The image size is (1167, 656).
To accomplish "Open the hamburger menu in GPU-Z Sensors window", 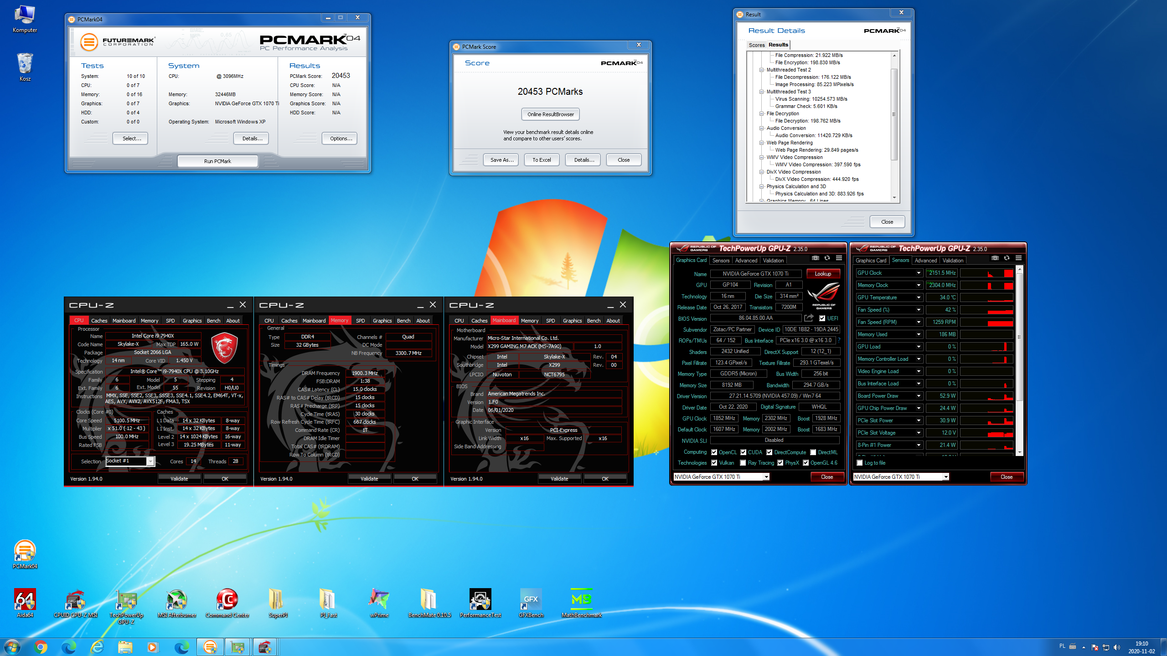I will (1018, 258).
